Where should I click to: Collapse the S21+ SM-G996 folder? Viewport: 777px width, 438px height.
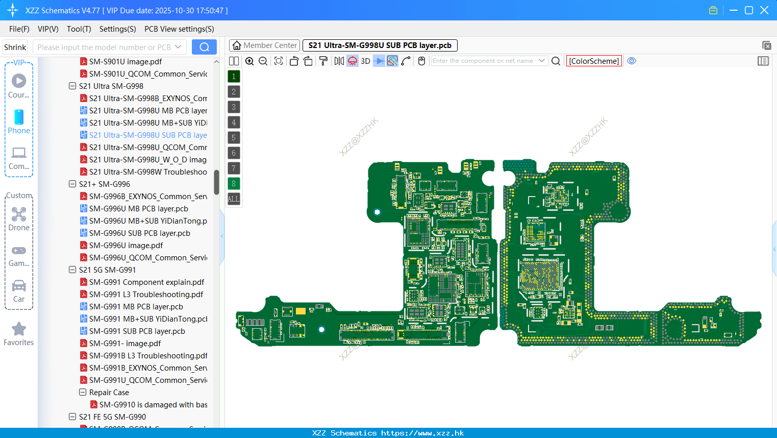pos(72,184)
